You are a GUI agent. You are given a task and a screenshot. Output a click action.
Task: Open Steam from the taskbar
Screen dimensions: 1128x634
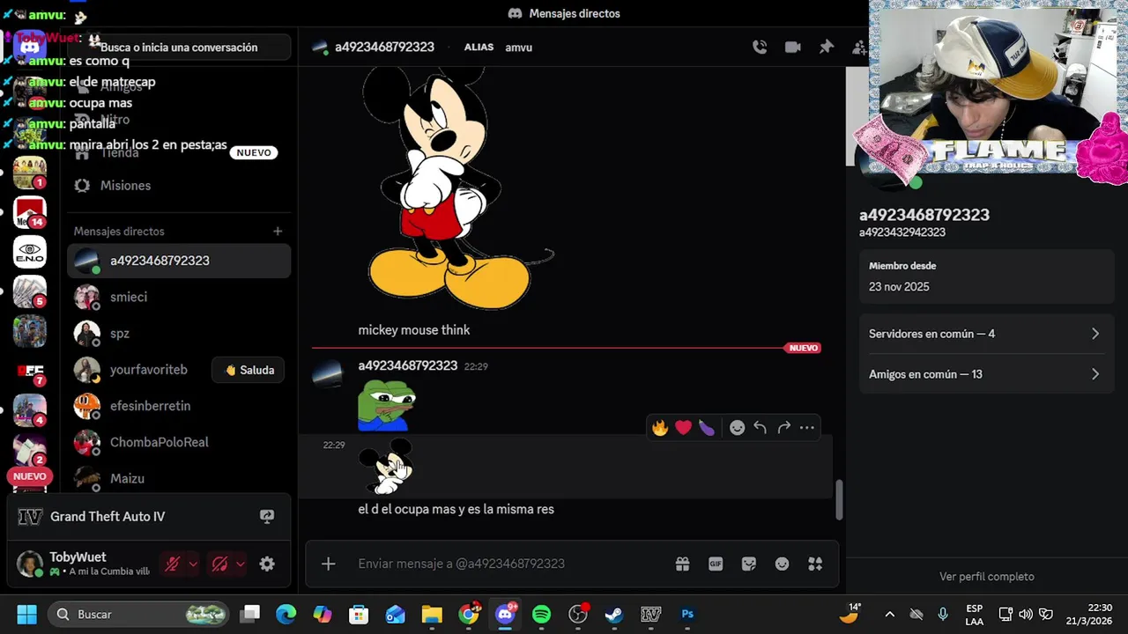pos(614,615)
